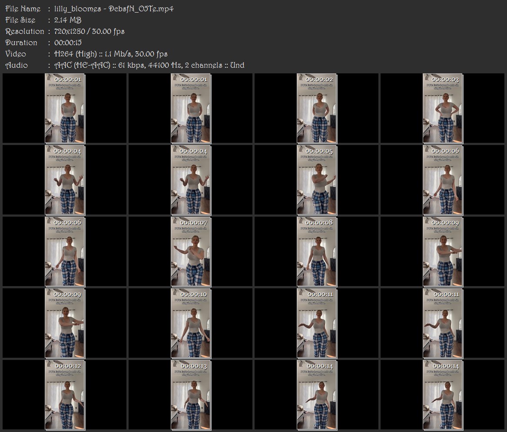Select the file size value "2.14 MB"
This screenshot has height=432, width=507.
coord(68,20)
